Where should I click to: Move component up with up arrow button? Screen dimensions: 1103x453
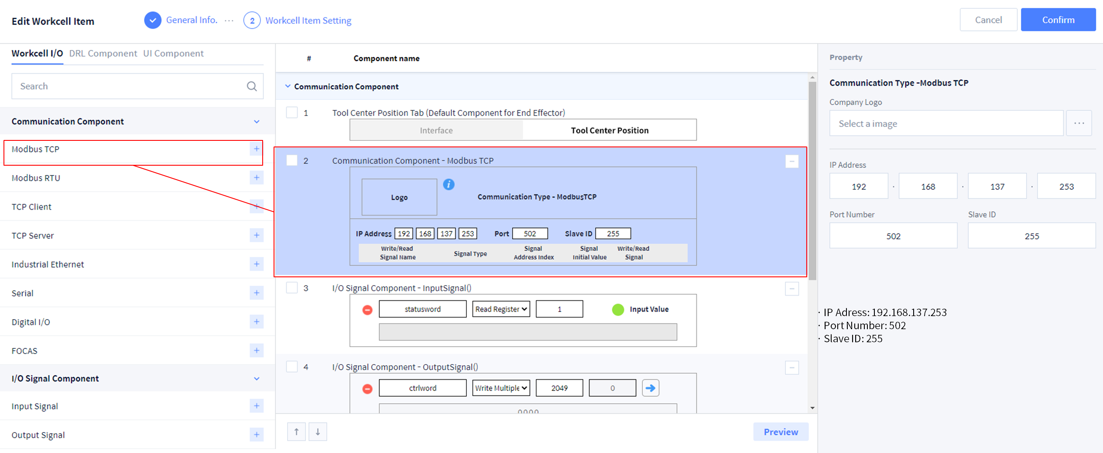(297, 432)
